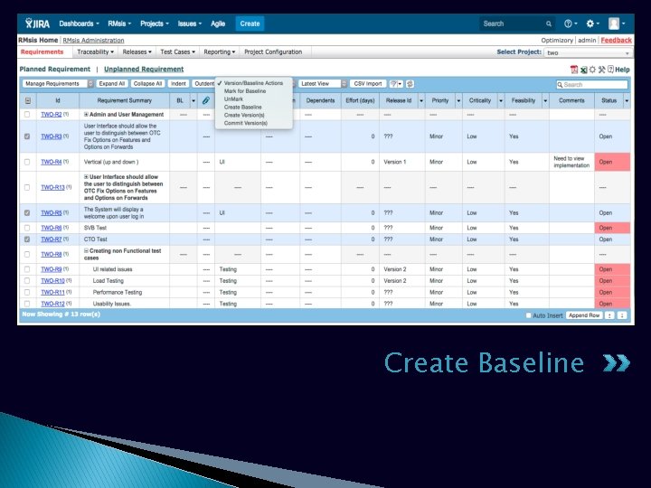Click the refresh icon next to the filter
The image size is (651, 488).
tap(410, 84)
